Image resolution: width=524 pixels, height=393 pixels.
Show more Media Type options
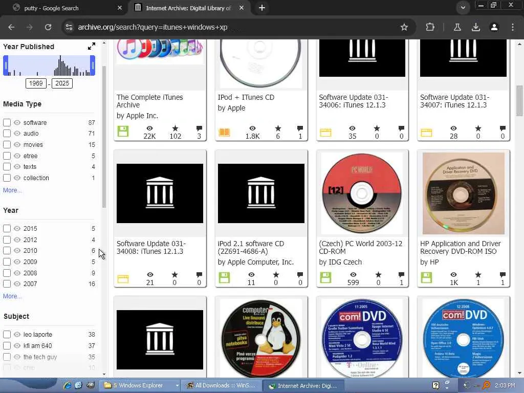12,190
